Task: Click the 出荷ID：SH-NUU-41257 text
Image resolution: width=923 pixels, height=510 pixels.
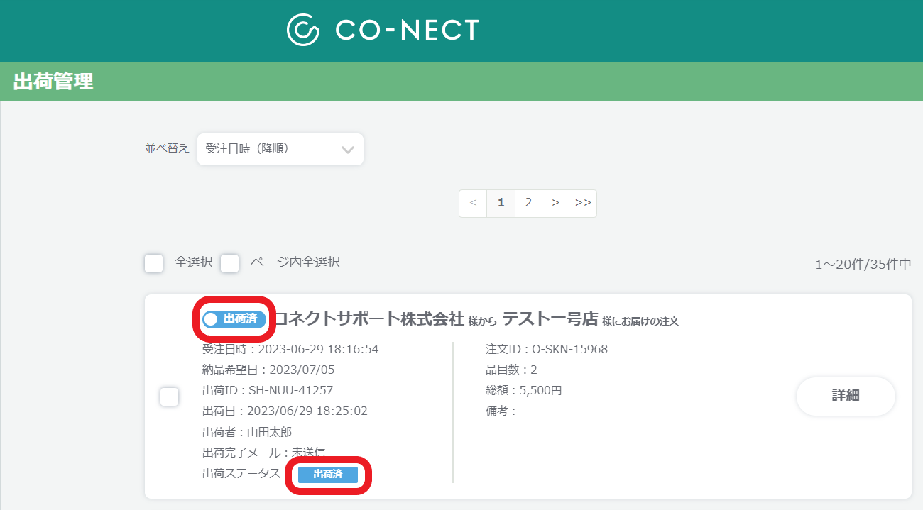Action: (x=268, y=390)
